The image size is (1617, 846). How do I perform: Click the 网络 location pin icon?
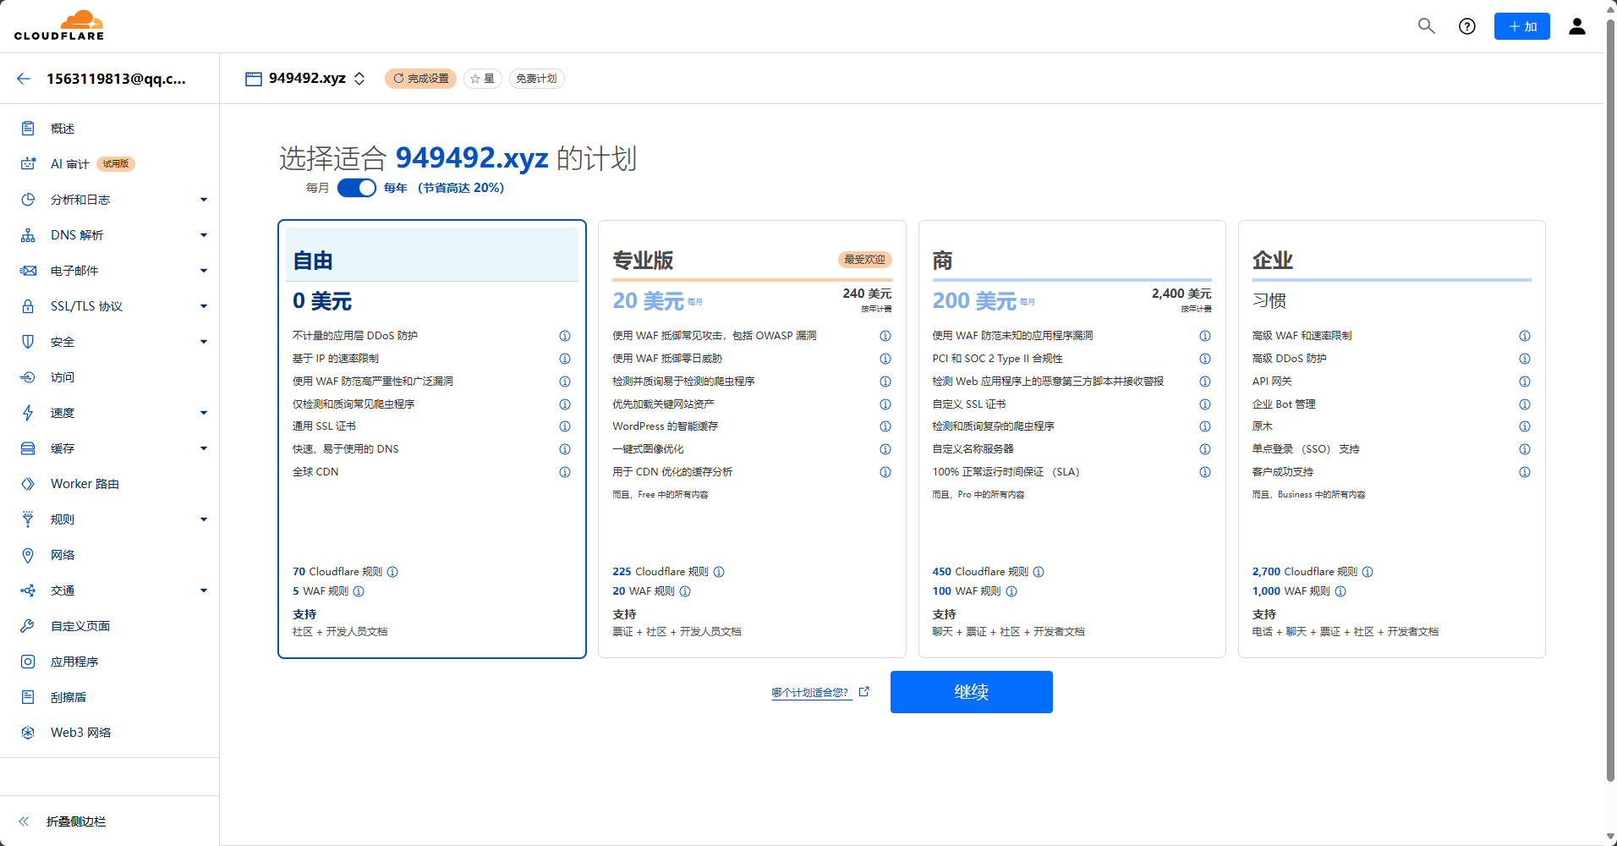click(28, 555)
